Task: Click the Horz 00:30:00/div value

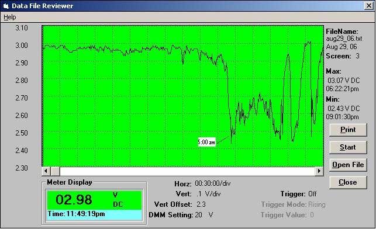Action: click(213, 184)
